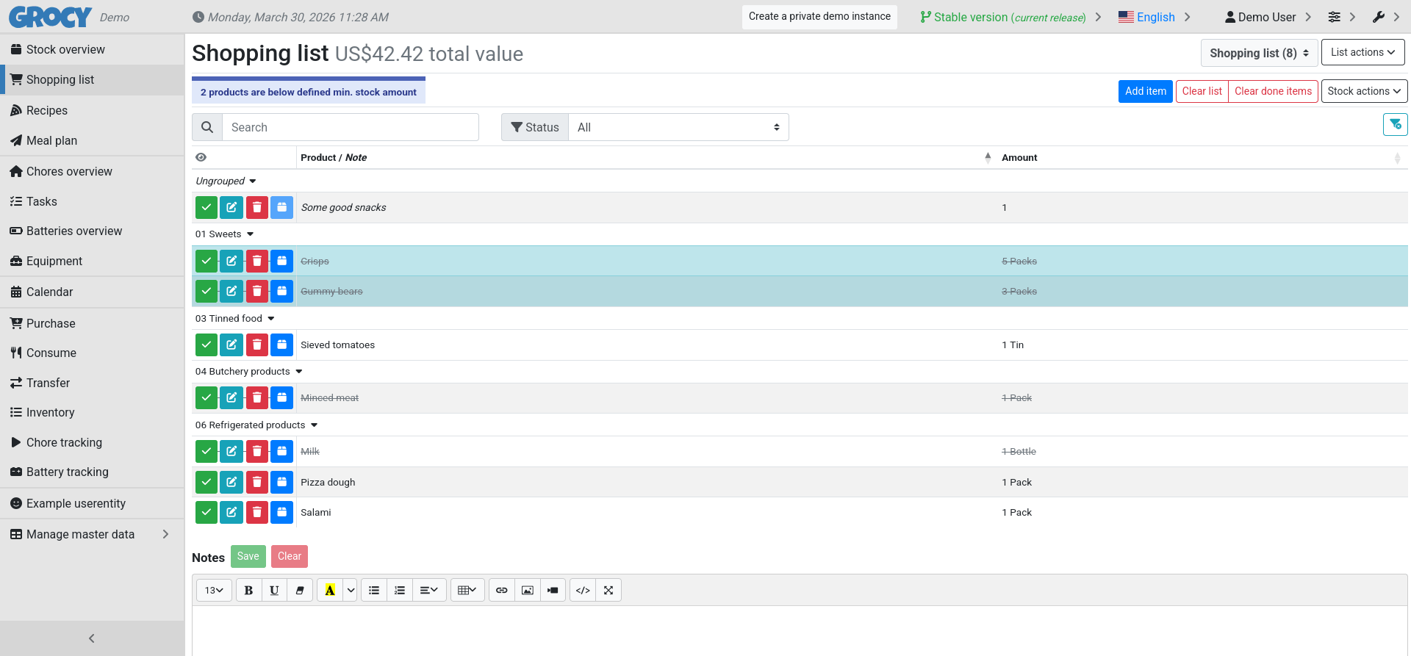Open Recipes from the sidebar

pyautogui.click(x=47, y=110)
